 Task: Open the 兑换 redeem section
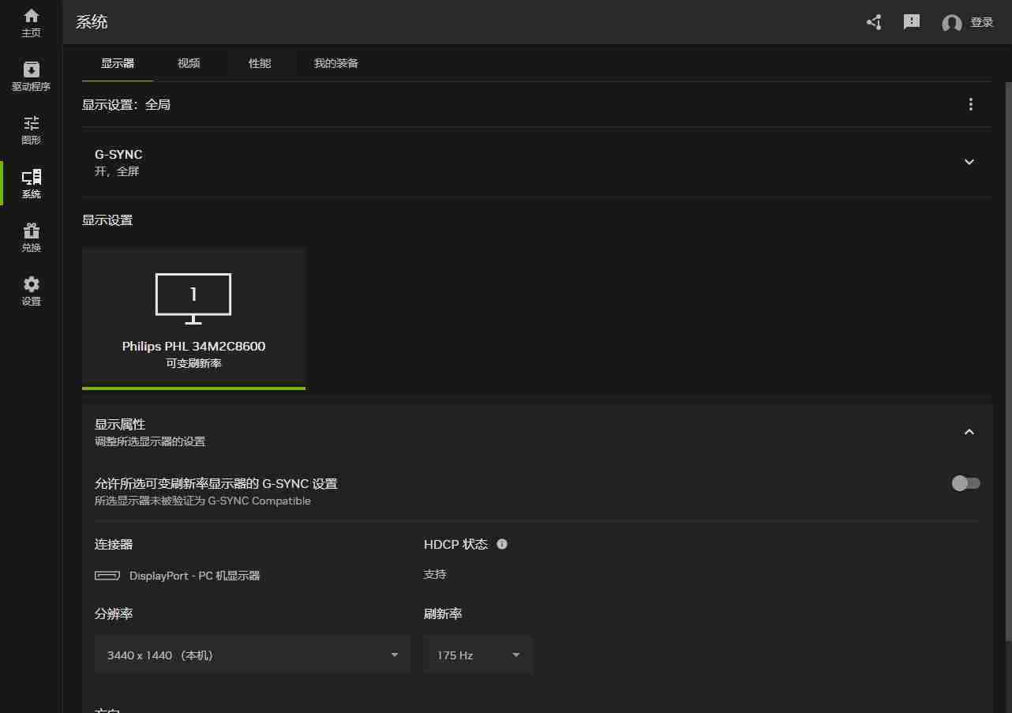(31, 237)
